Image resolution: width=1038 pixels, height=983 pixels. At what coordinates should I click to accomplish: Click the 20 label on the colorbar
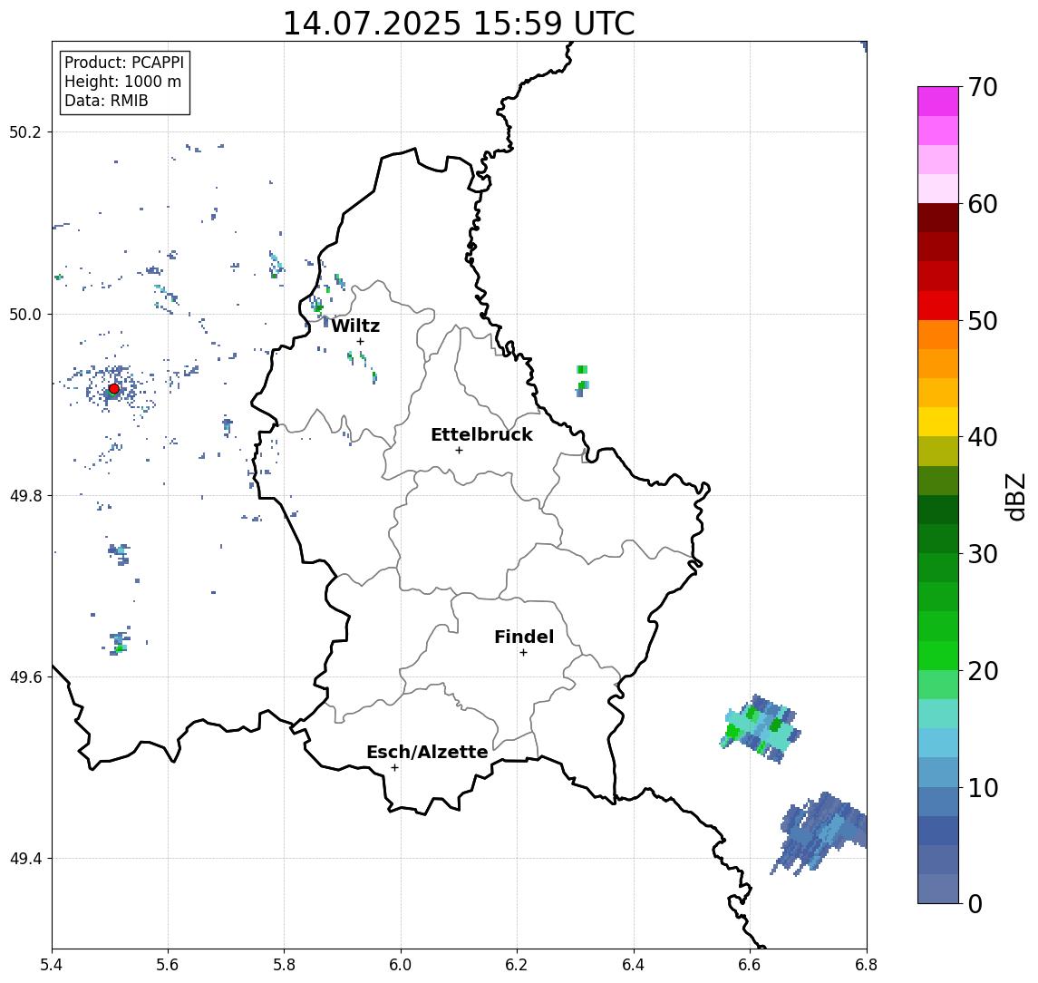[983, 670]
